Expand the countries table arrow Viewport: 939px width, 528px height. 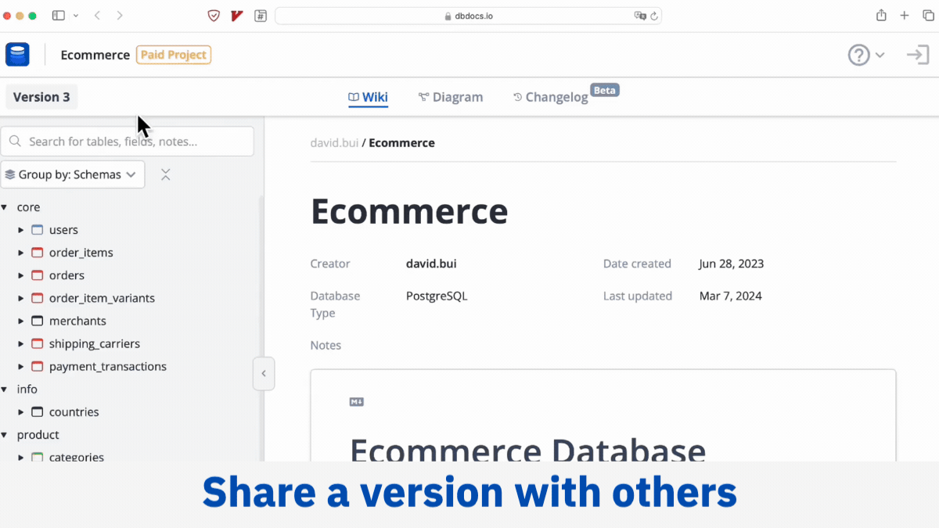point(21,411)
